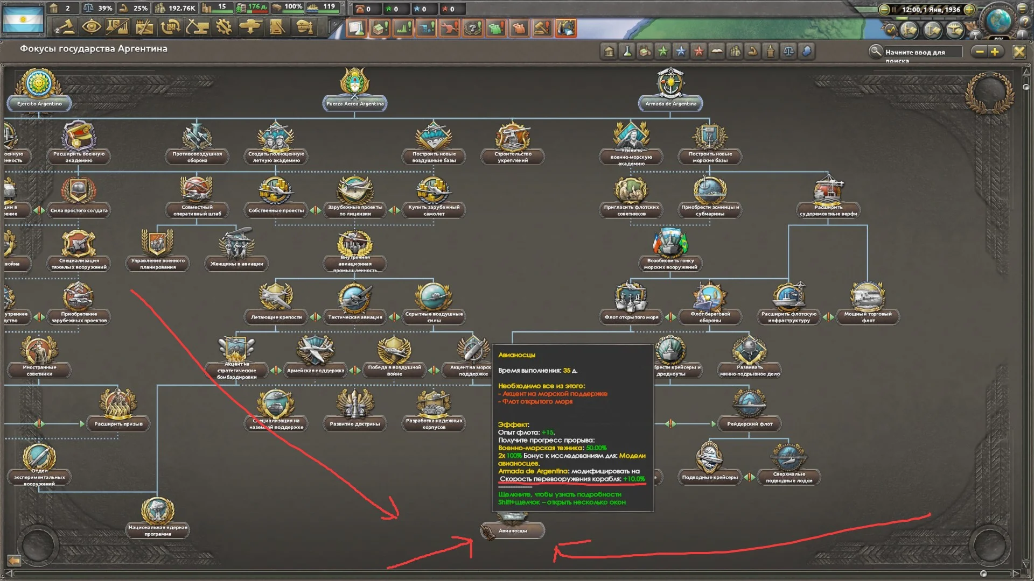The height and width of the screenshot is (581, 1034).
Task: Toggle the industry factory filter
Action: coord(645,52)
